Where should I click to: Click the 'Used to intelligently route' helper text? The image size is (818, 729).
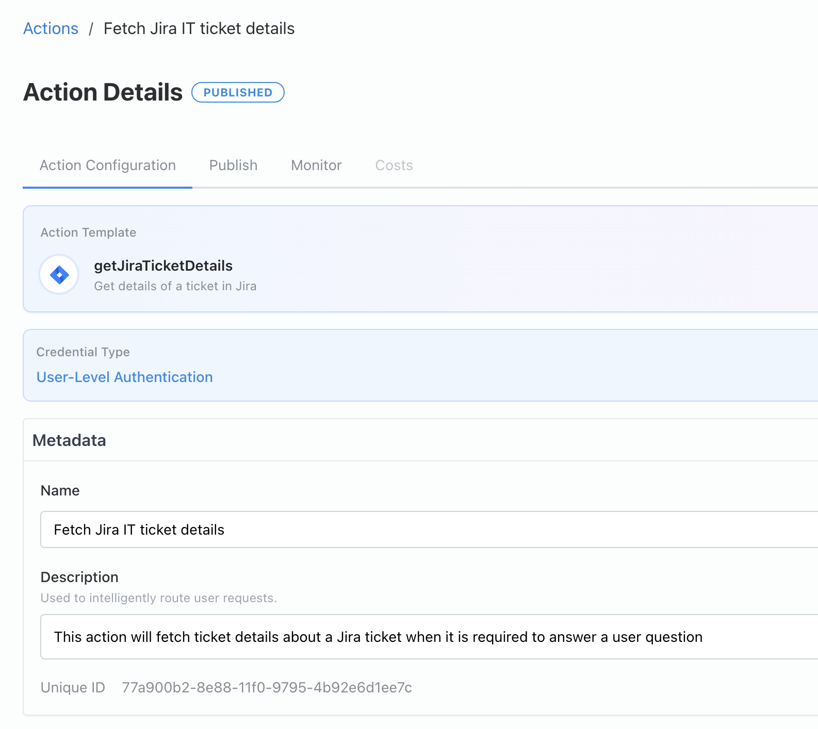pyautogui.click(x=158, y=598)
